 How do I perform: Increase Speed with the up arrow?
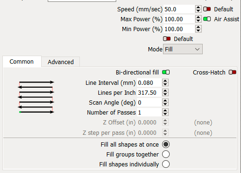tap(198, 7)
